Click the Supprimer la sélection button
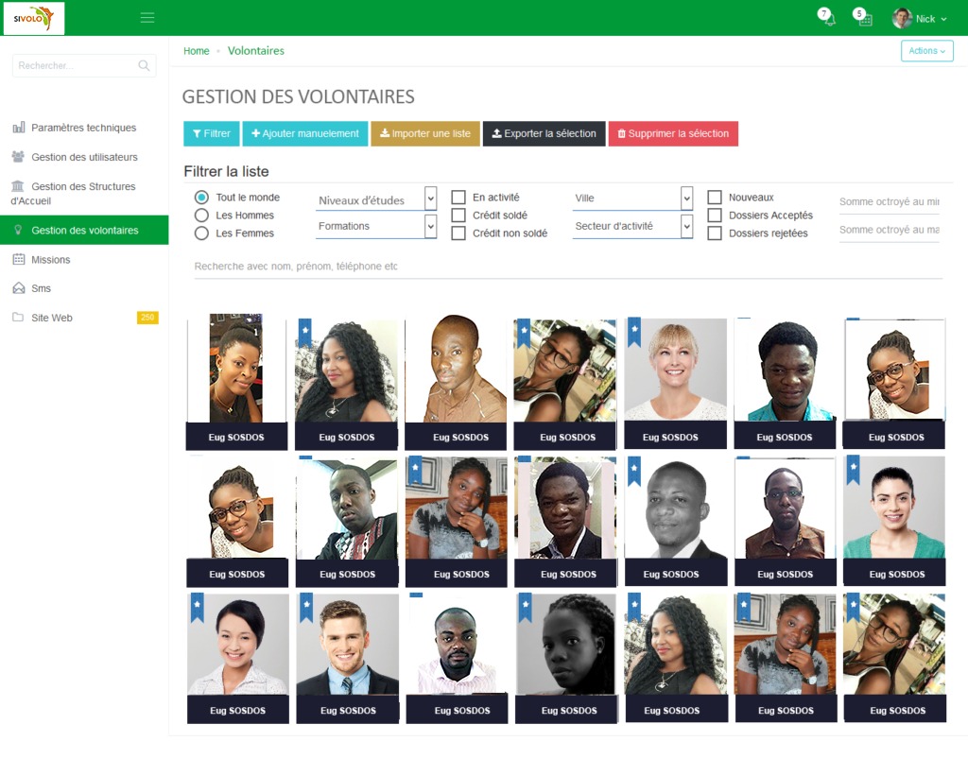Viewport: 968px width, 759px height. [673, 133]
